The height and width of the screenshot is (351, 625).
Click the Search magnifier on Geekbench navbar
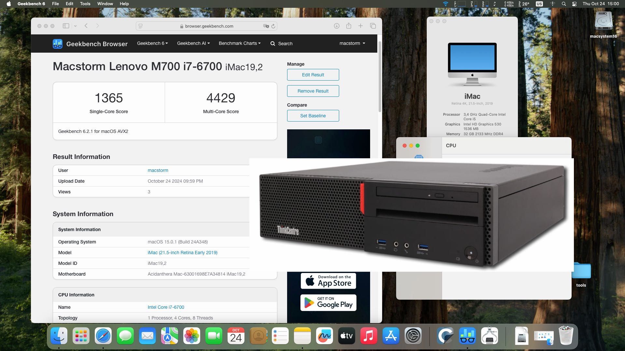click(x=273, y=44)
